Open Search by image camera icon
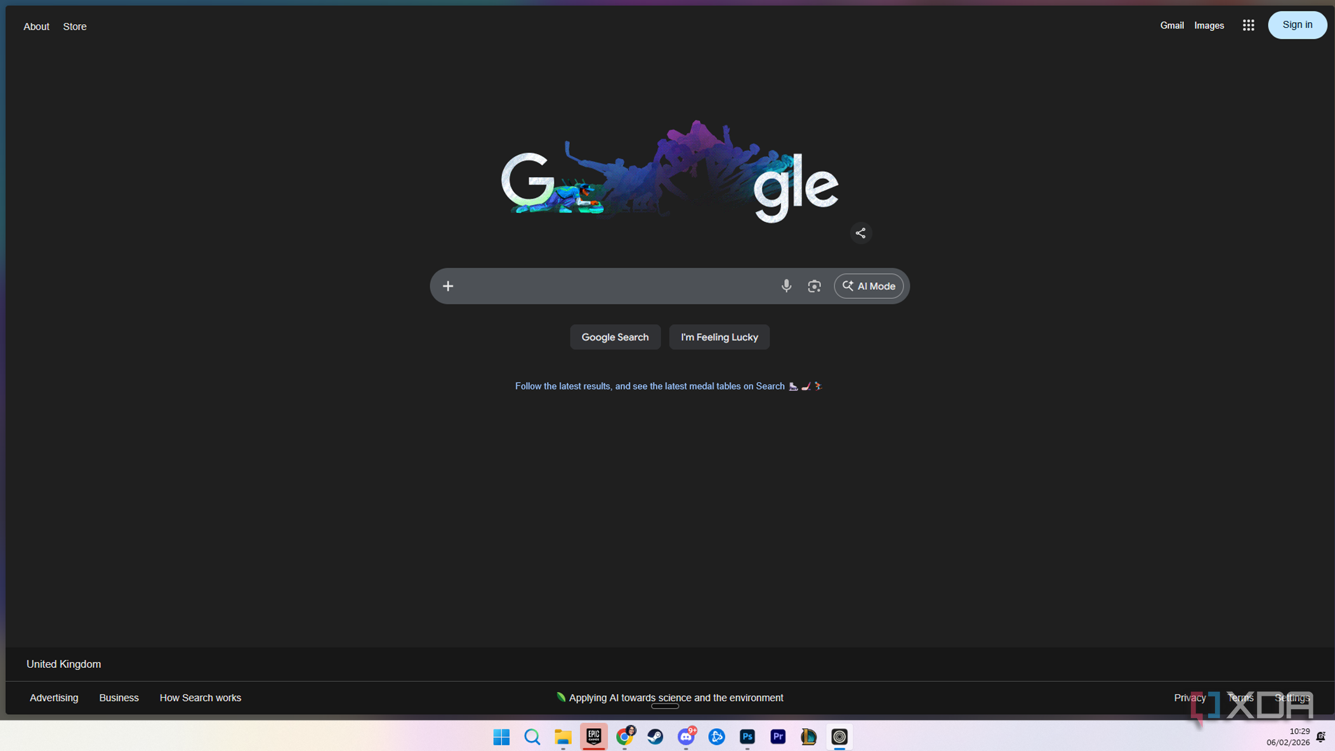1335x751 pixels. click(x=814, y=286)
